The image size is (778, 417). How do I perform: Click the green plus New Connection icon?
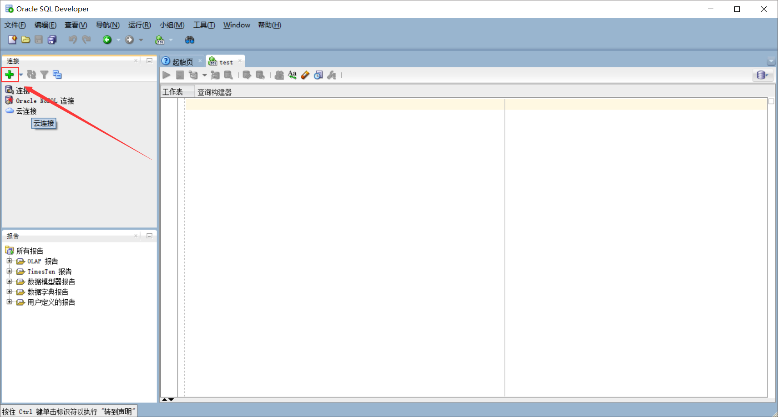[x=10, y=74]
